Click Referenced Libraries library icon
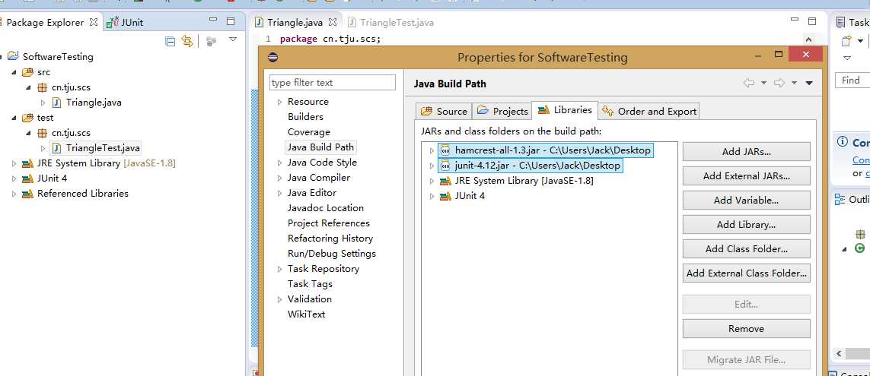This screenshot has width=870, height=376. click(27, 194)
